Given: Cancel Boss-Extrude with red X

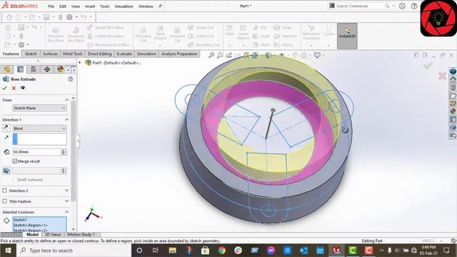Looking at the screenshot, I should pos(14,88).
